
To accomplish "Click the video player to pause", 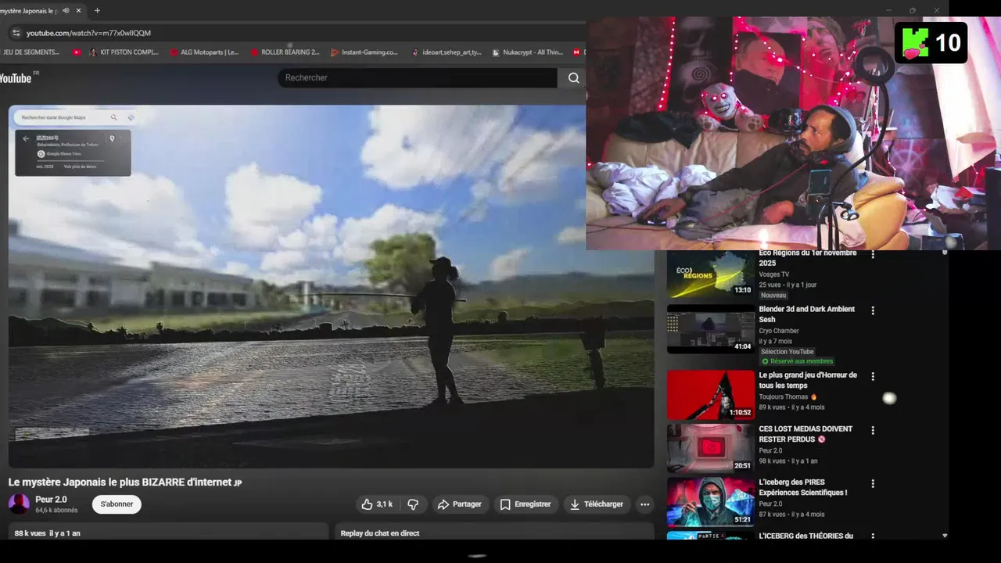I will pyautogui.click(x=331, y=286).
